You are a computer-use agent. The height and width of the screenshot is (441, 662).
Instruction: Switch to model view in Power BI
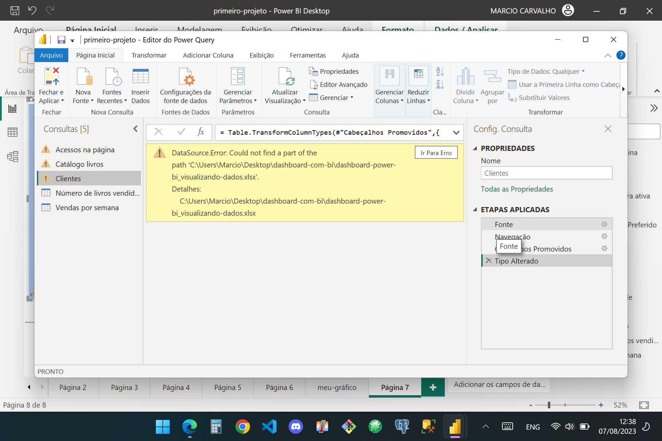click(12, 157)
